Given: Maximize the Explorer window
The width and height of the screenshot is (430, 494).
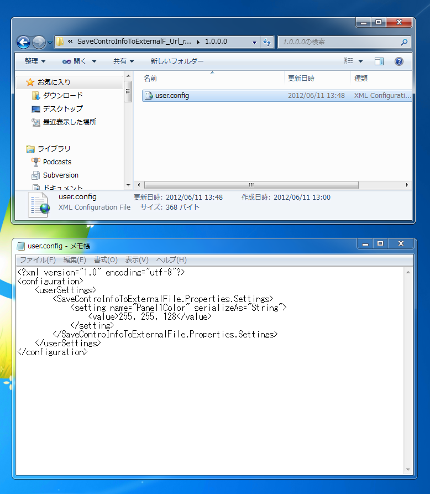Looking at the screenshot, I should coord(379,22).
